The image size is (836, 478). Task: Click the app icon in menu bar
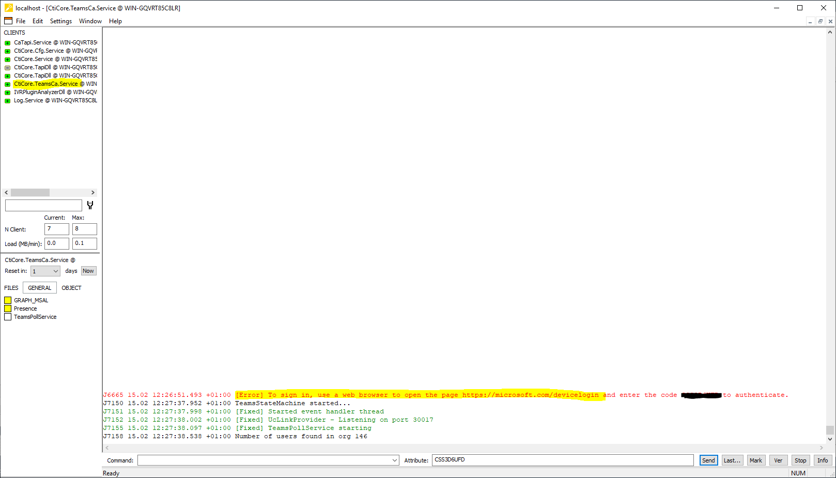tap(8, 21)
